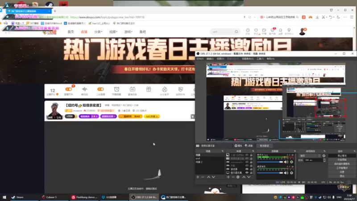Go to 首页 tab on Douyu
Screen dimensions: 357x201
[x=71, y=32]
